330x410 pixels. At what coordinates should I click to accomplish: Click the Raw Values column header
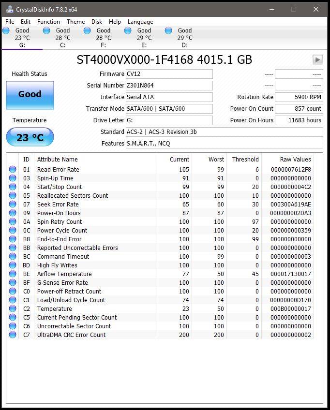(287, 159)
